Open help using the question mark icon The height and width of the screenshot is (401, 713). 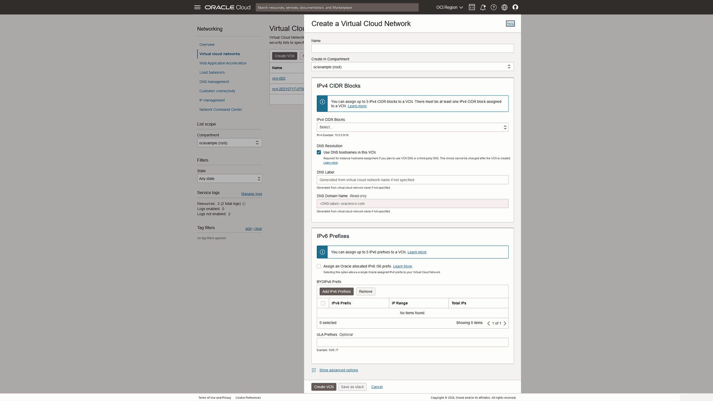(x=494, y=7)
